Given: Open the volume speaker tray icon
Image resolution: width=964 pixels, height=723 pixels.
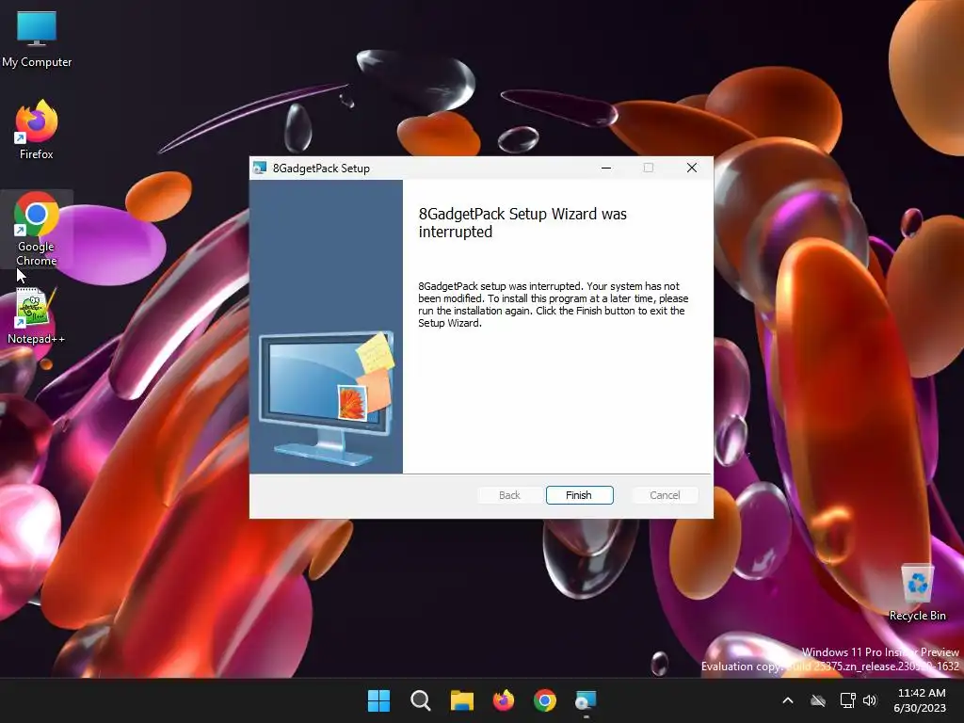Looking at the screenshot, I should coord(869,700).
